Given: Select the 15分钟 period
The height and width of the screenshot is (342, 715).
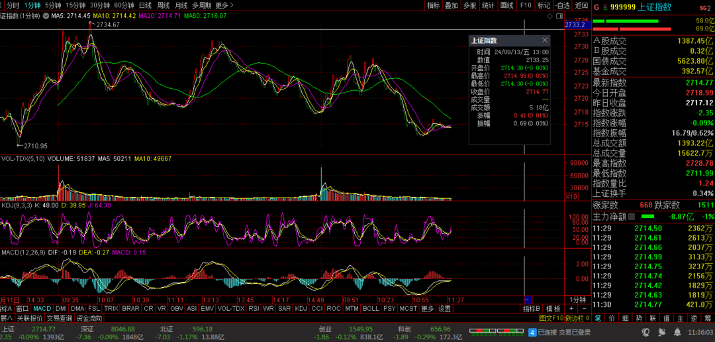Looking at the screenshot, I should pyautogui.click(x=75, y=5).
